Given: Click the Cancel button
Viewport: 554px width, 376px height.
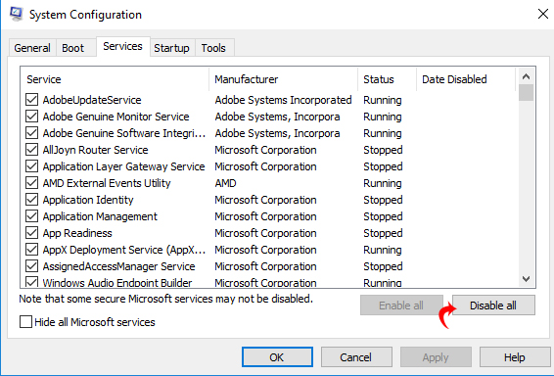Looking at the screenshot, I should [x=356, y=357].
